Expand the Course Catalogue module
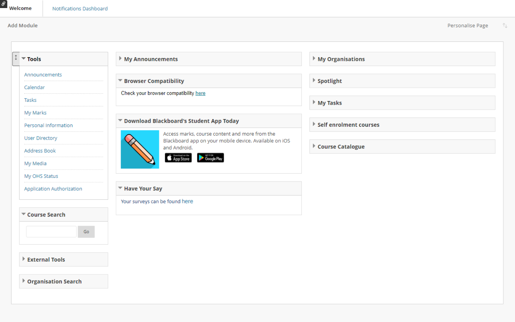Screen dimensions: 515x322 [314, 147]
